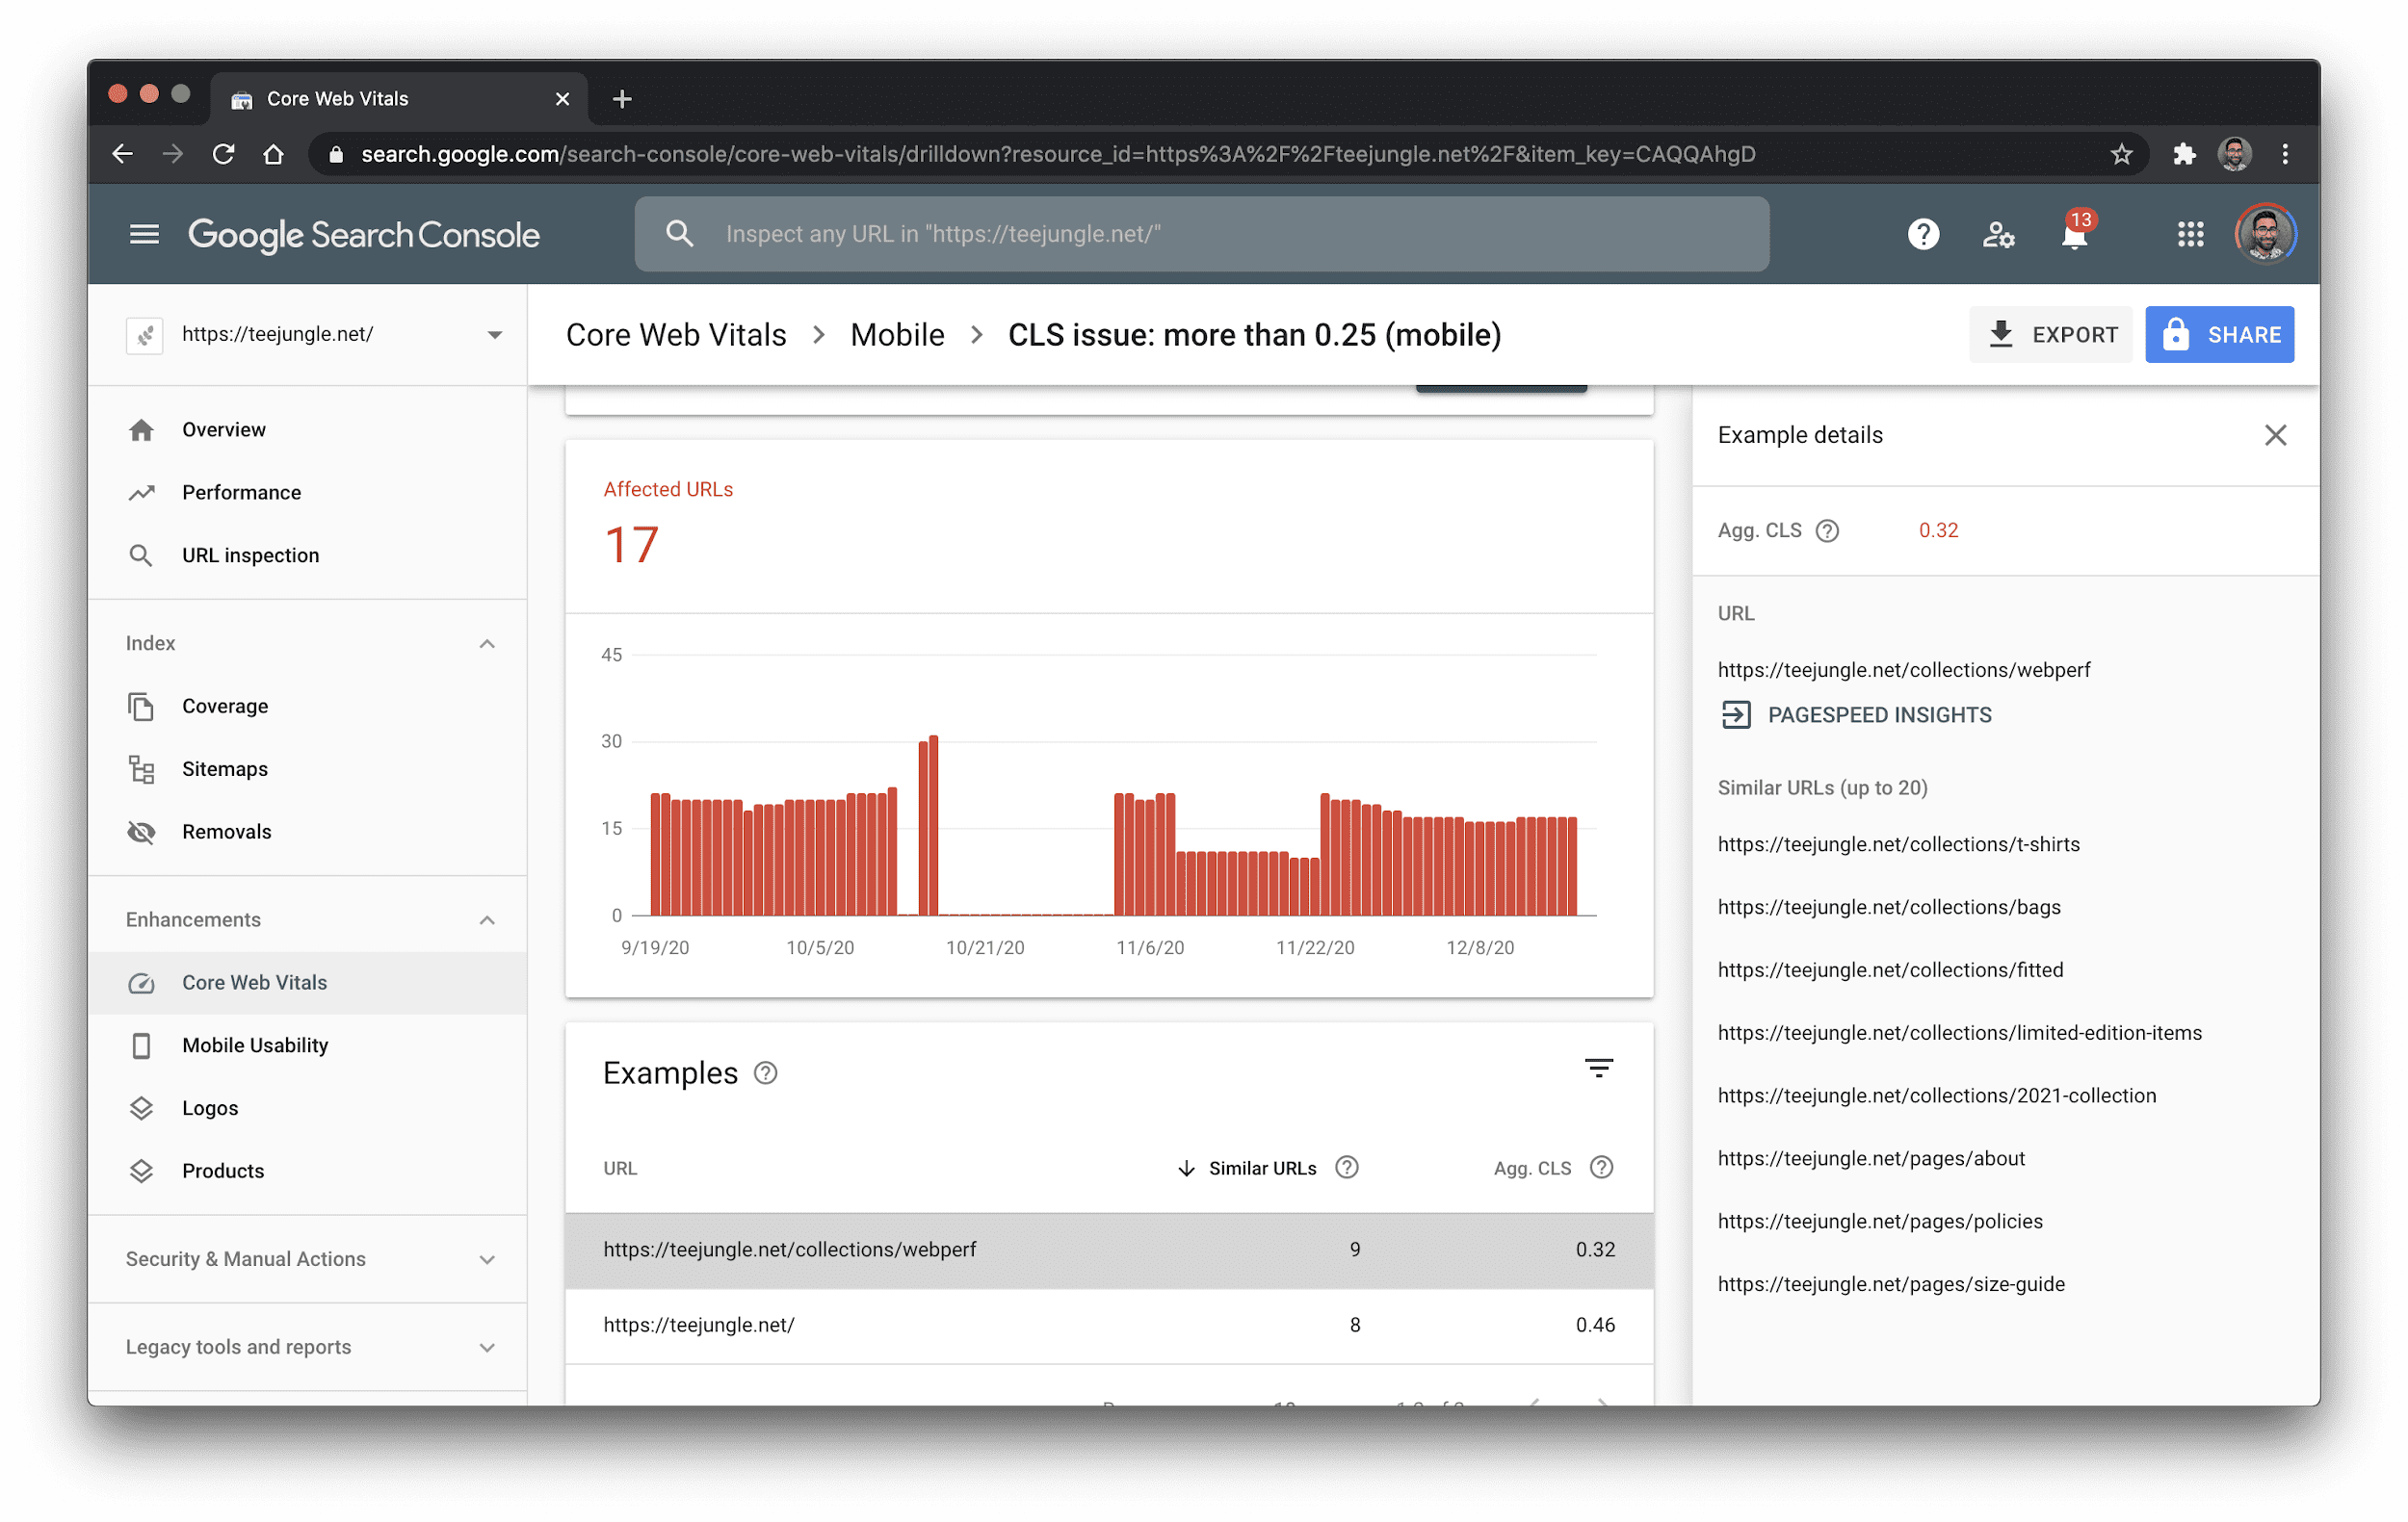
Task: Click the Mobile Usability icon
Action: pos(142,1045)
